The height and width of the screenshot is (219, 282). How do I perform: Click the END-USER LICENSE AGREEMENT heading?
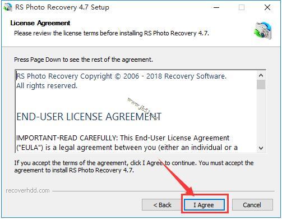click(x=89, y=117)
